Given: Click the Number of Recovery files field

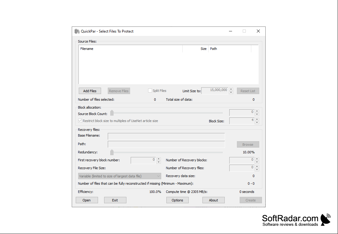Looking at the screenshot, I should coord(242,168).
